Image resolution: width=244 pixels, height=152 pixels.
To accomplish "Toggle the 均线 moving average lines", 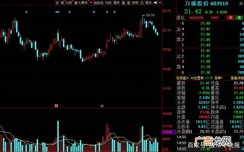I will (x=108, y=3).
